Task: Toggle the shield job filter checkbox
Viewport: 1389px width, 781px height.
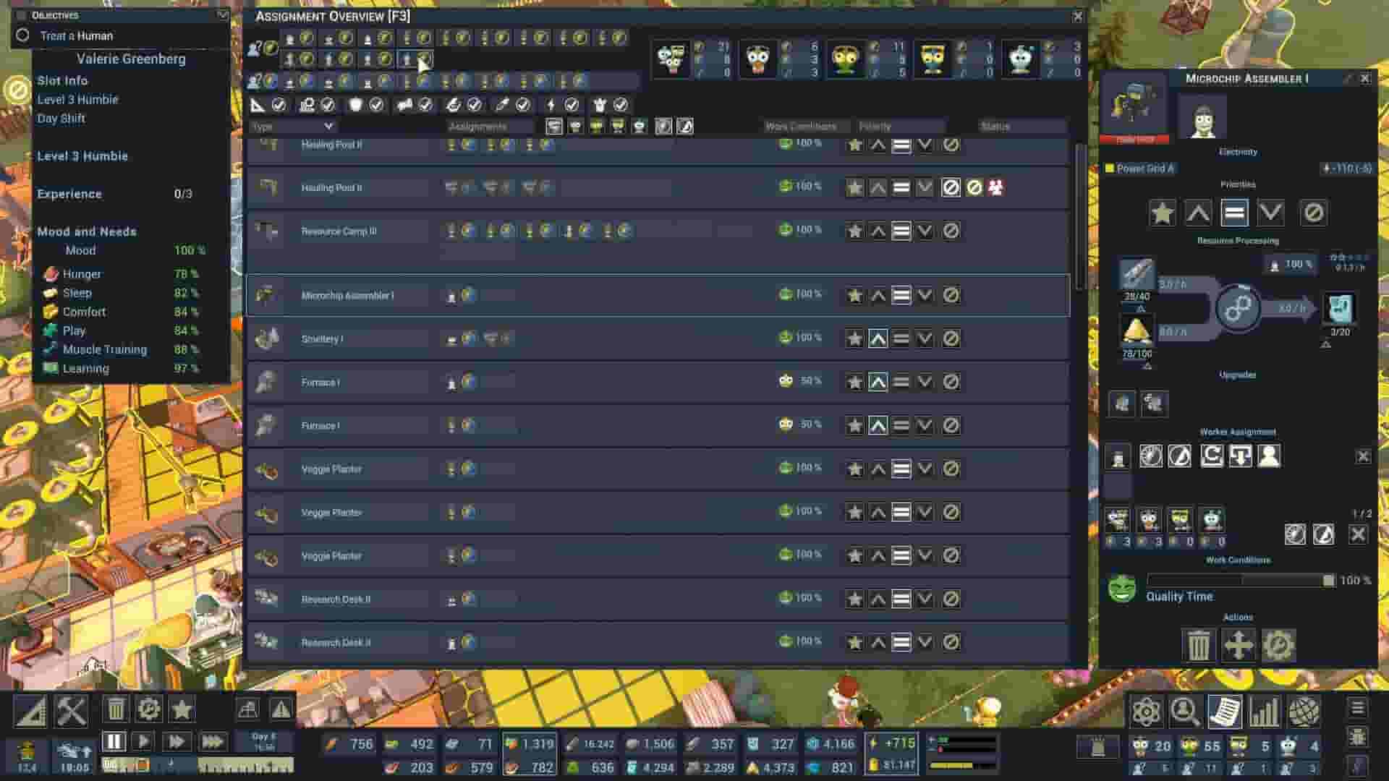Action: click(375, 106)
